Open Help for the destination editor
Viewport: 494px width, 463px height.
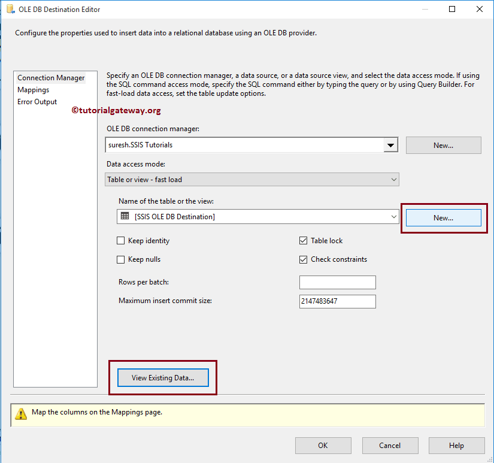point(456,445)
